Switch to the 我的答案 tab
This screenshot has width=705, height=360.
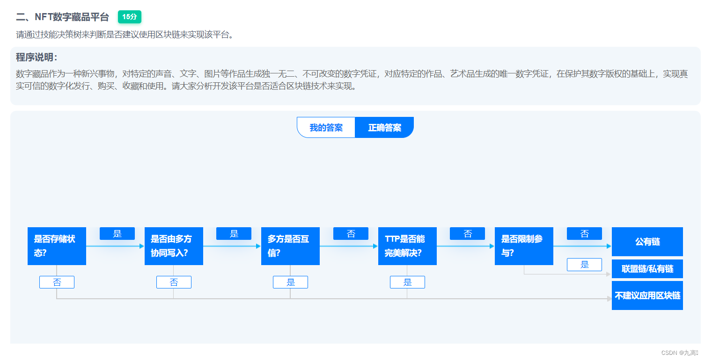[326, 127]
